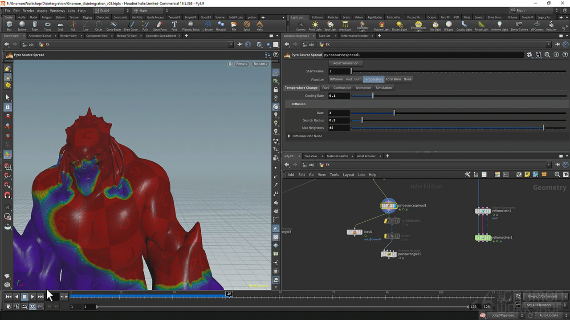Click the Camera shelf tool
The height and width of the screenshot is (320, 570).
pyautogui.click(x=301, y=26)
